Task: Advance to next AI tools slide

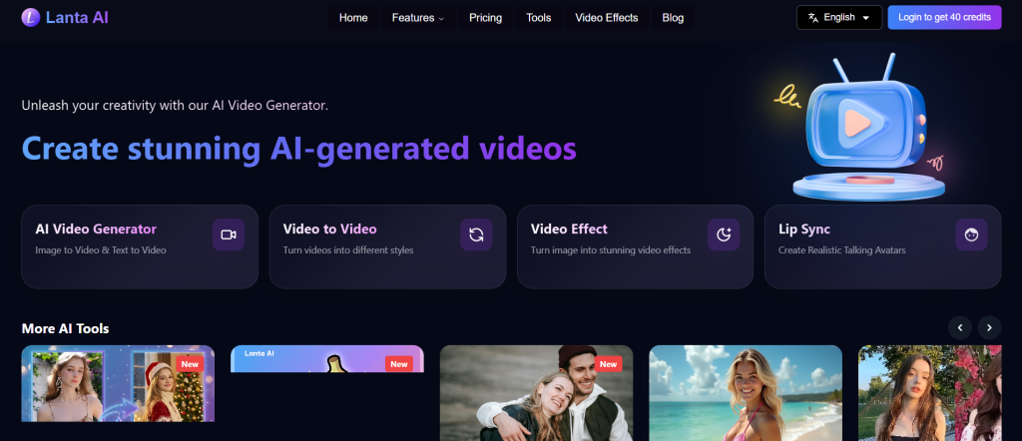Action: tap(989, 327)
